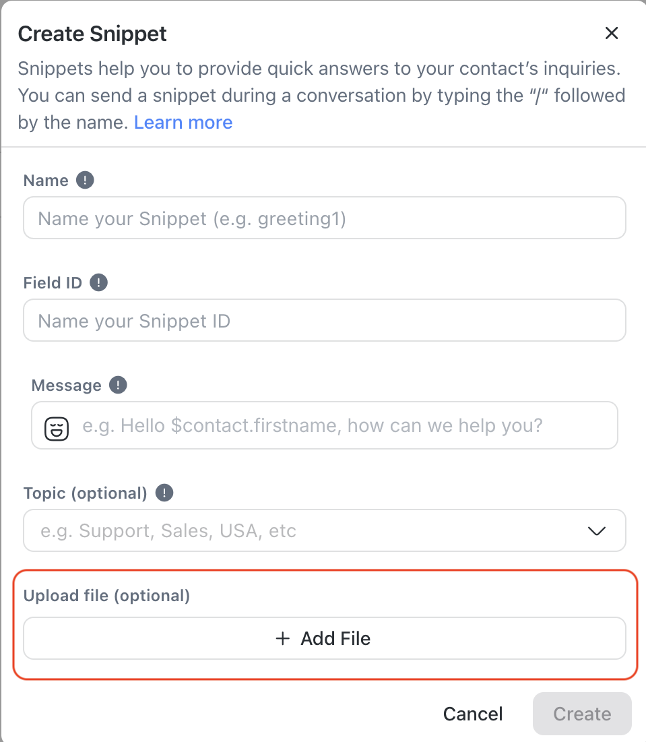
Task: Click the Message label text
Action: tap(66, 385)
